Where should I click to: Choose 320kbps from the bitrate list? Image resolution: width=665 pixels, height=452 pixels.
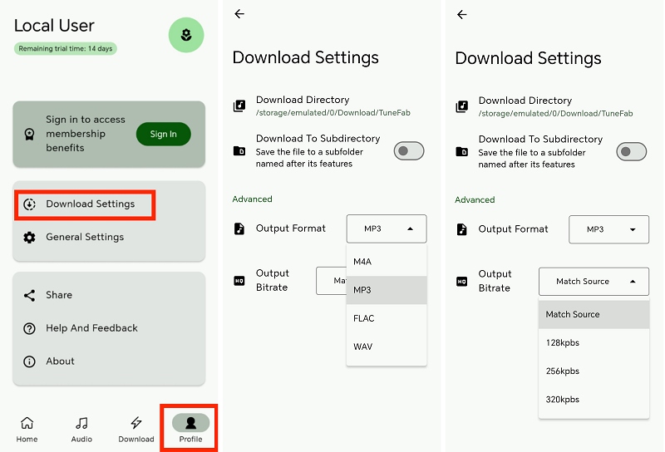click(563, 400)
